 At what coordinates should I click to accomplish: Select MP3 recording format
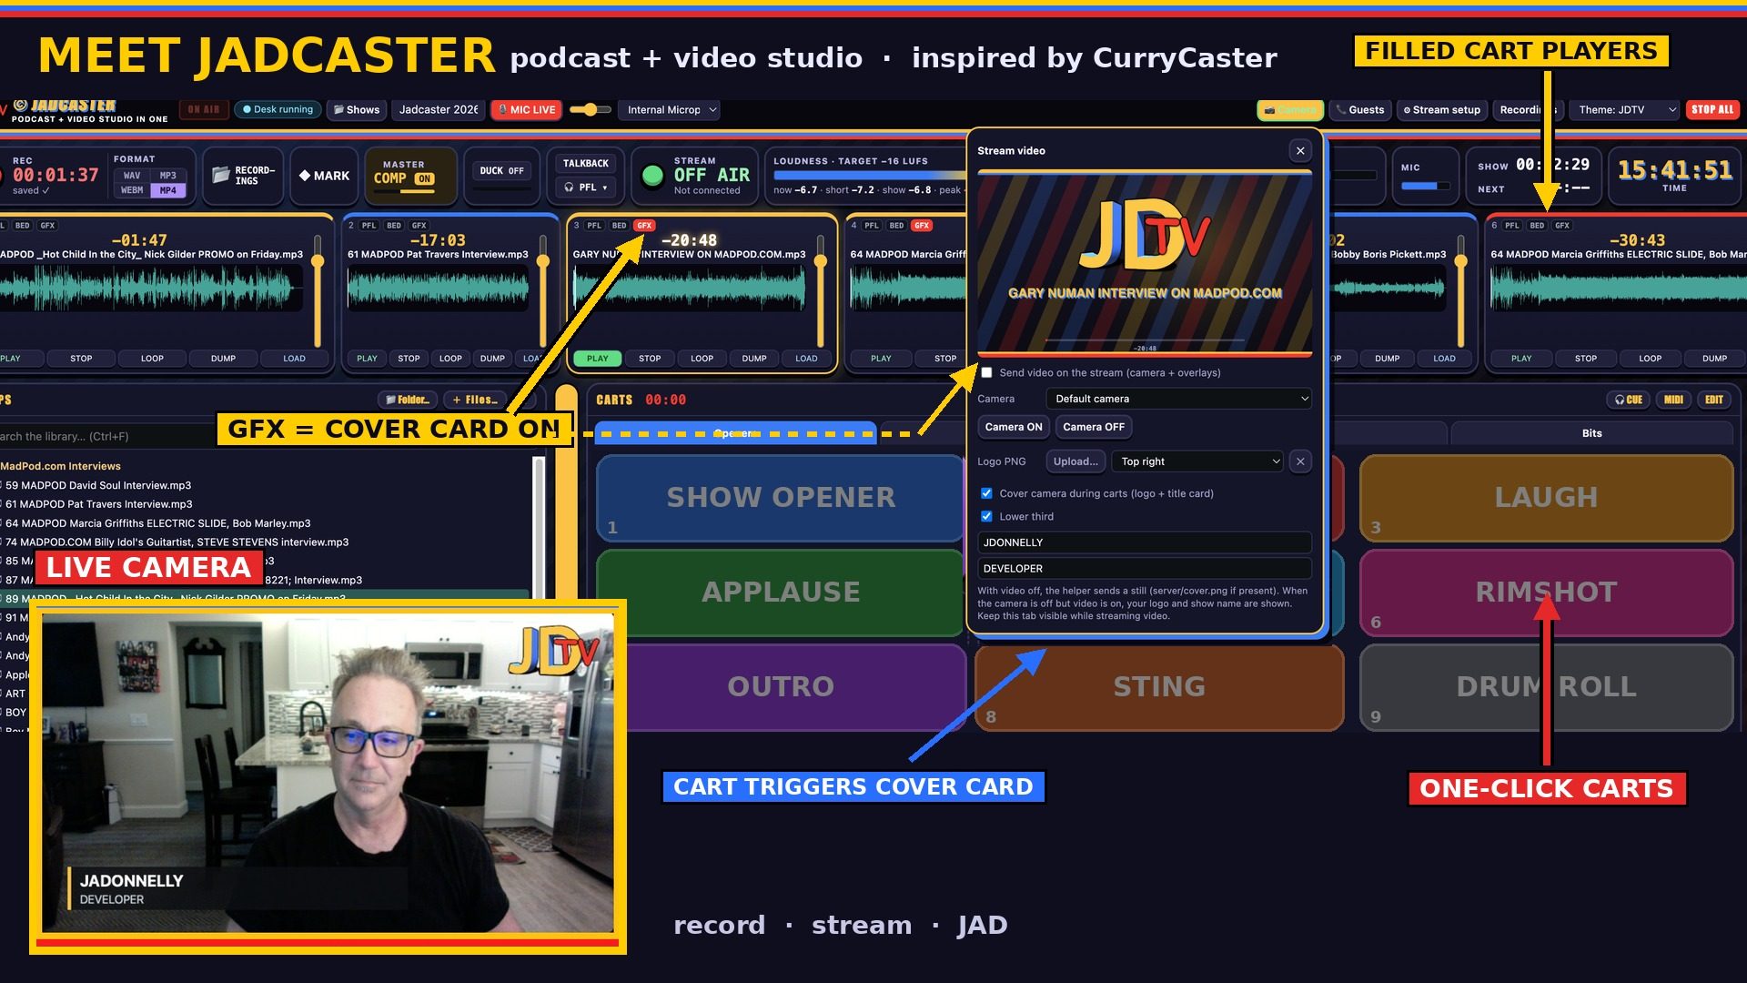click(x=168, y=176)
